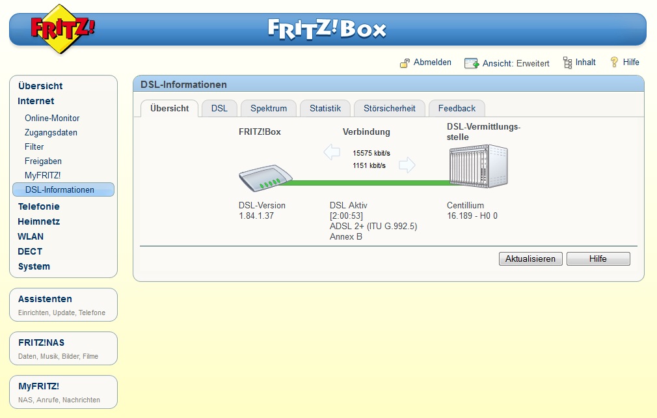Viewport: 657px width, 418px height.
Task: Open MyFRITZ! entry under Internet
Action: pos(42,175)
